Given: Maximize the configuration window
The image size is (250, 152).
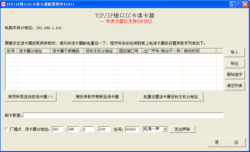Looking at the screenshot, I should [x=239, y=4].
